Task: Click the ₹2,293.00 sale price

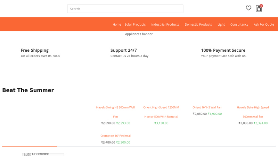Action: click(123, 123)
